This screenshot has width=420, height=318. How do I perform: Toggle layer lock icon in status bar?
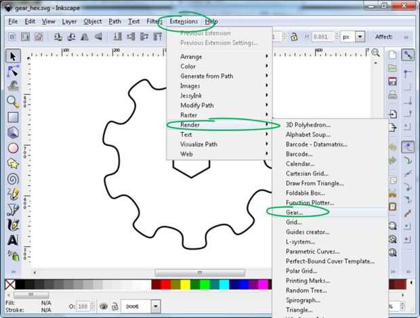pyautogui.click(x=114, y=306)
